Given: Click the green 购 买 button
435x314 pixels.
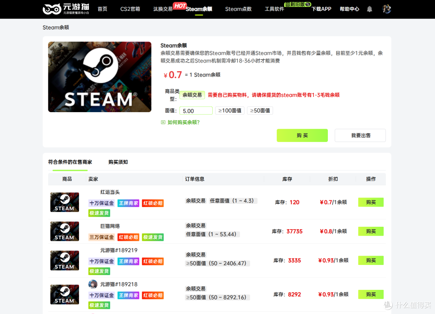Looking at the screenshot, I should [x=302, y=135].
